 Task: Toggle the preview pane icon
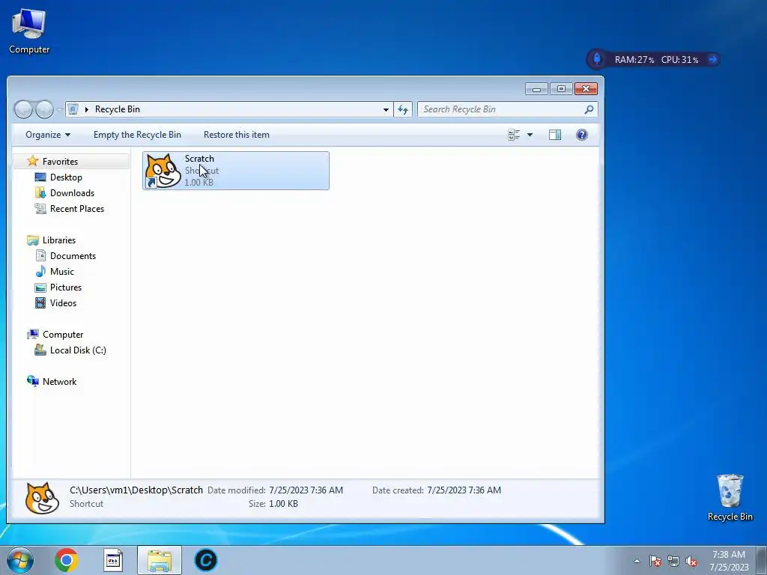[555, 135]
